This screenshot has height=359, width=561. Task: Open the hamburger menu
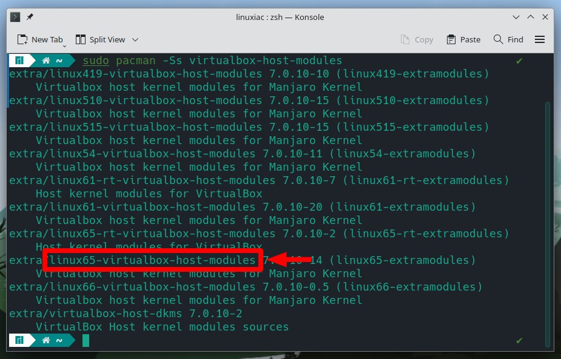540,39
